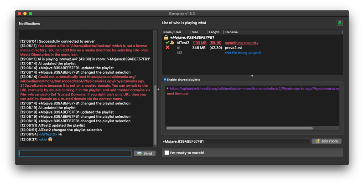364x185 pixels.
Task: Select the +Mojave:839ABEF57FB1 room row
Action: pos(252,37)
